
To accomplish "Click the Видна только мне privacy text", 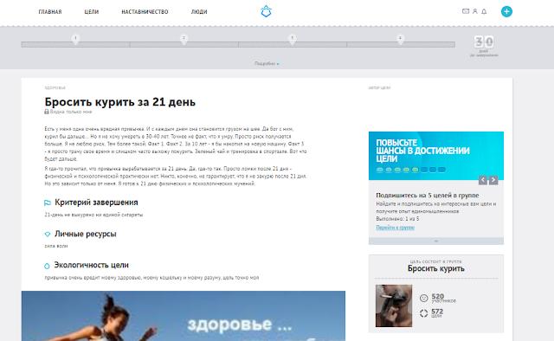I will point(71,112).
